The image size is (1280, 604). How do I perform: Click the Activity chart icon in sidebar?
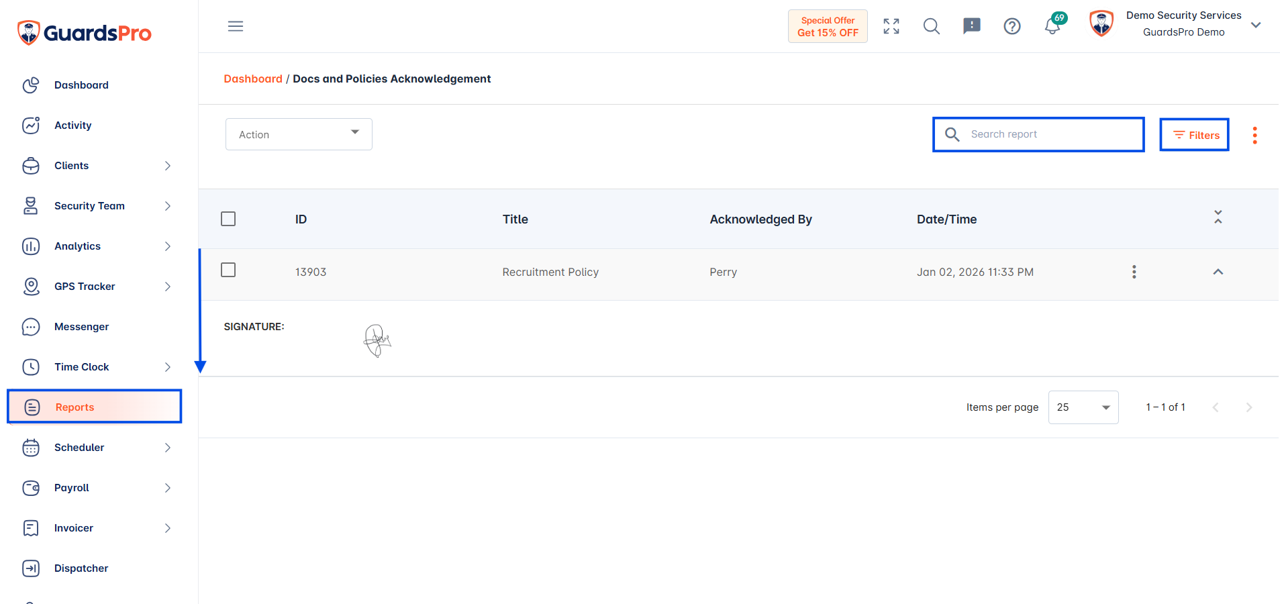[31, 125]
